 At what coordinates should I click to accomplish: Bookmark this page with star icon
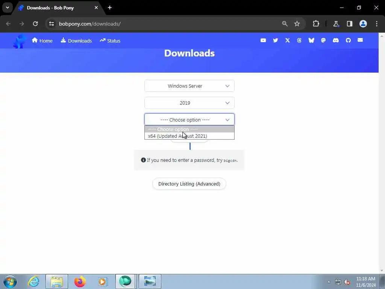tap(297, 24)
